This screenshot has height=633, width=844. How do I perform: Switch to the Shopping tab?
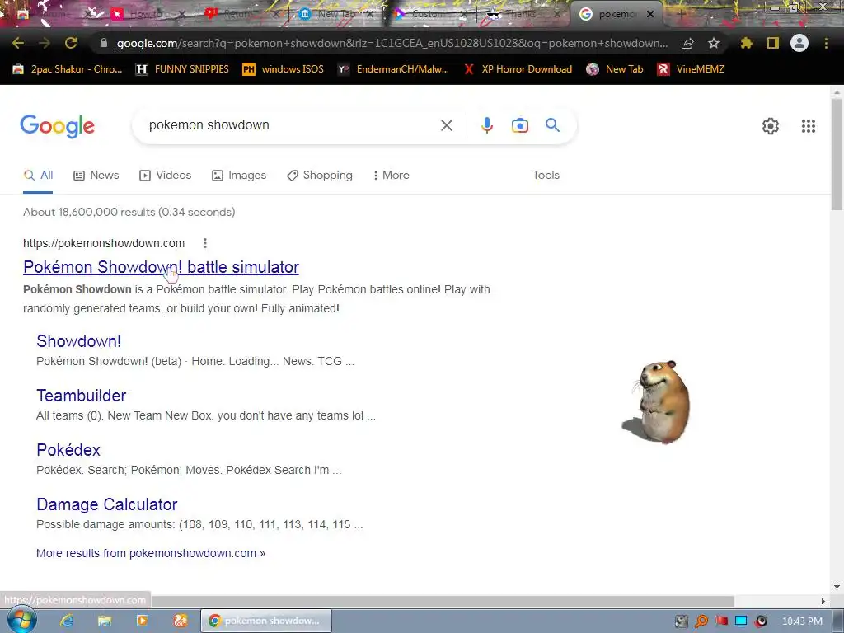pos(320,176)
